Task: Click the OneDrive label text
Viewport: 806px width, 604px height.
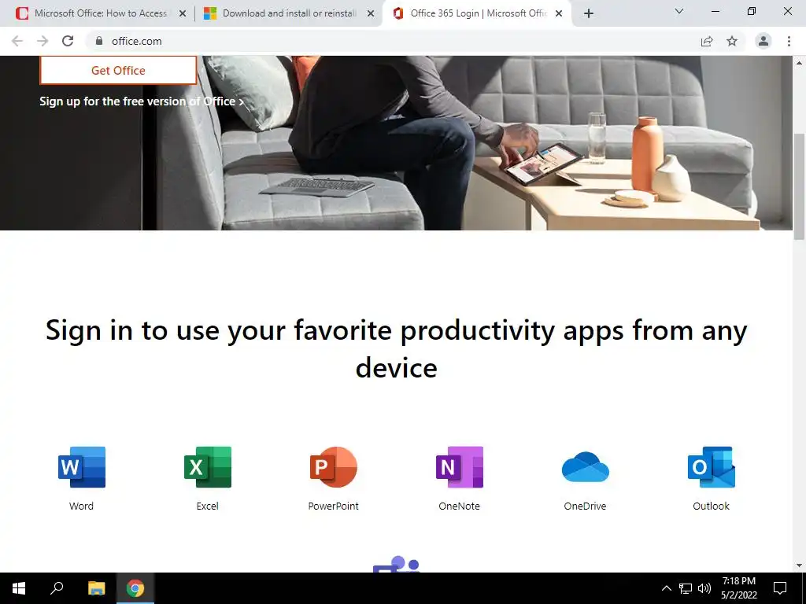Action: click(586, 506)
